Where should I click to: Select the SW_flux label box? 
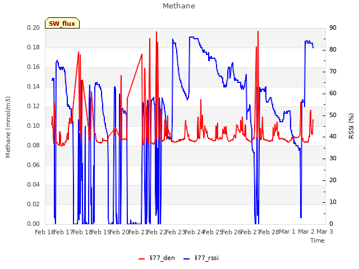62,23
